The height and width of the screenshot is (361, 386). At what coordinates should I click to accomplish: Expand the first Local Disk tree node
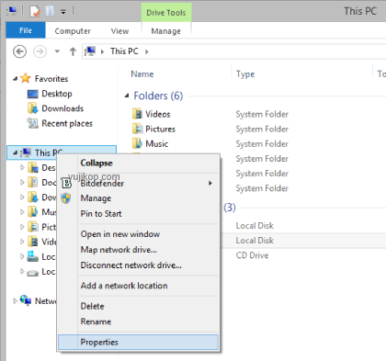tap(22, 256)
